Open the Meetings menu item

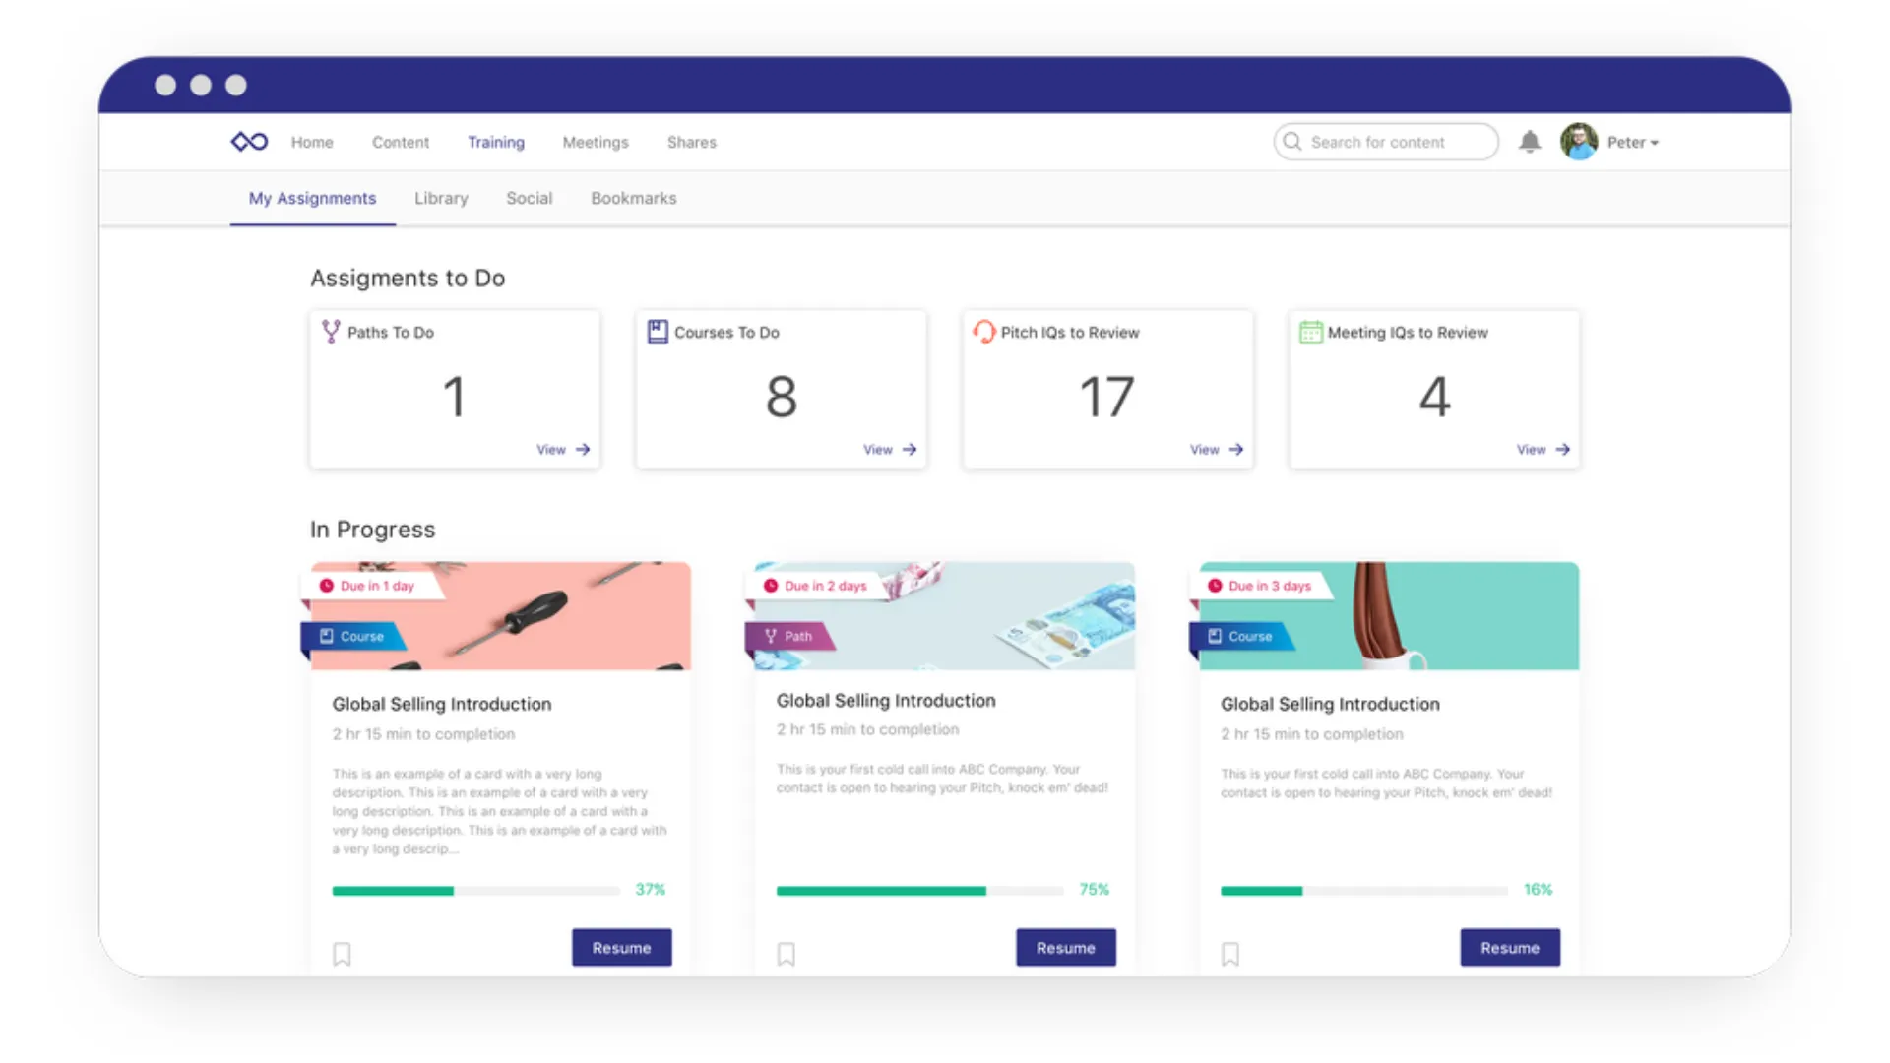pos(595,142)
